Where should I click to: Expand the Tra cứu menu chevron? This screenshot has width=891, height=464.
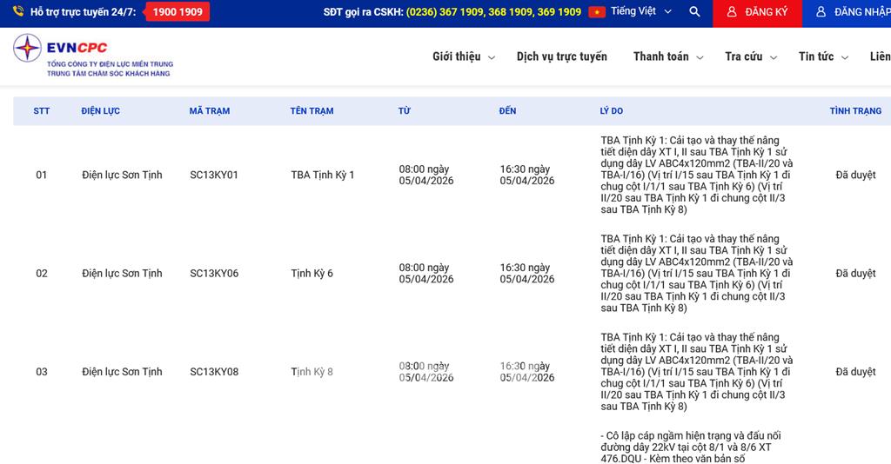pos(773,57)
